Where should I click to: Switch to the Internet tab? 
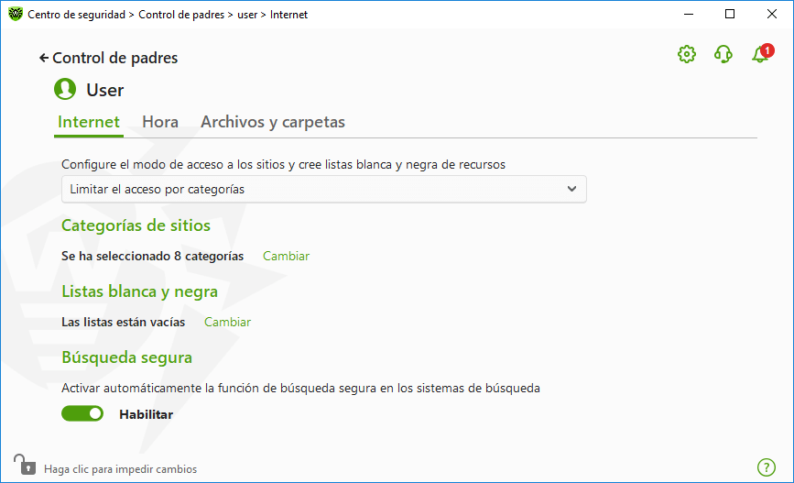click(x=89, y=122)
